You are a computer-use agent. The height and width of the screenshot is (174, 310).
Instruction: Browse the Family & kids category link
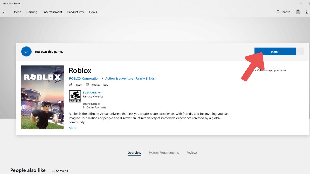coord(145,78)
